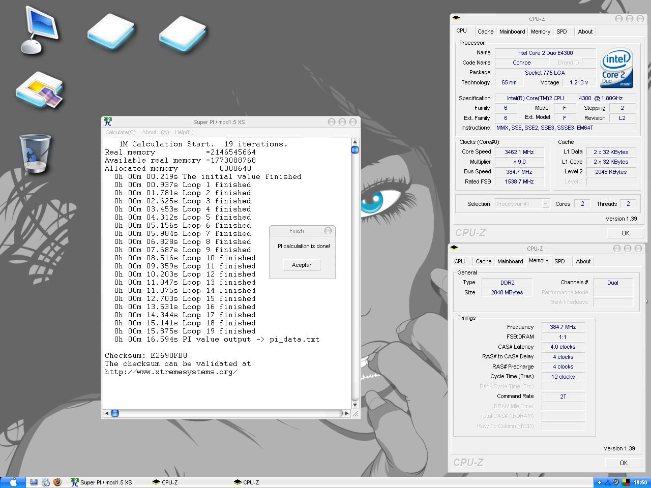This screenshot has width=651, height=488.
Task: Click the CAS# Latency value 4.0 clocks
Action: [x=563, y=347]
